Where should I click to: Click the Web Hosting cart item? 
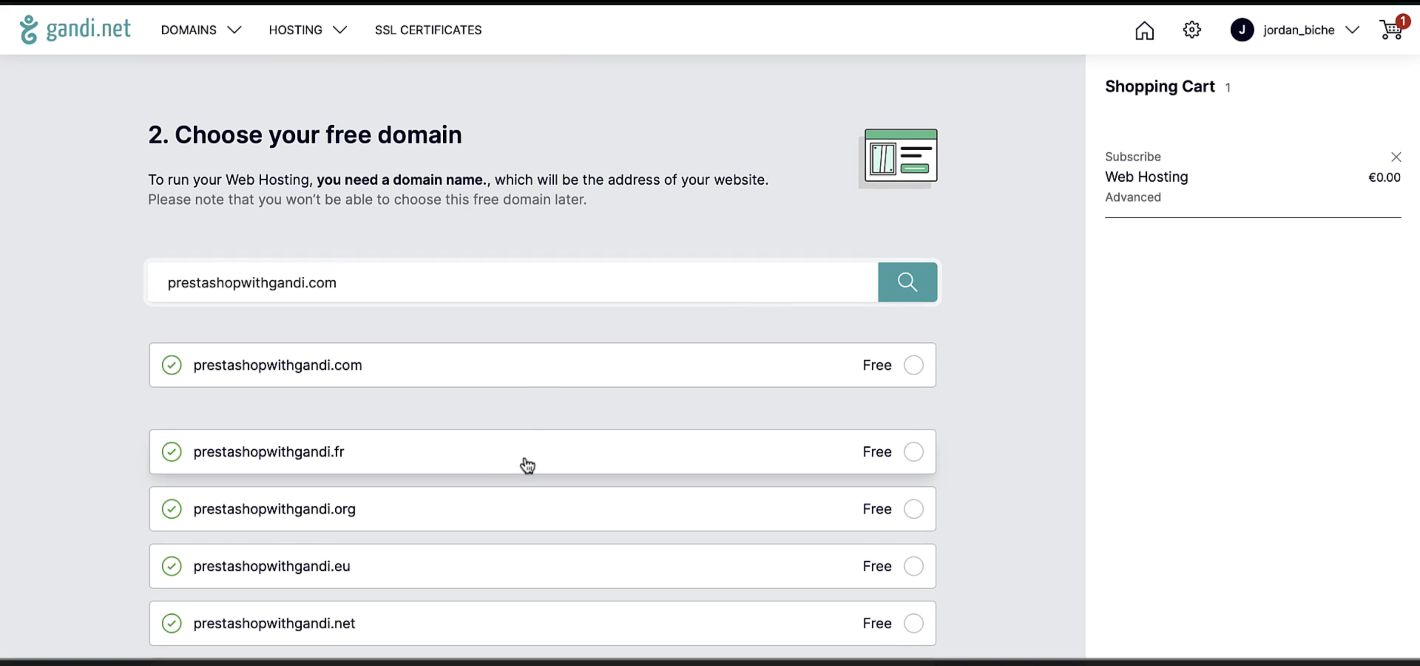coord(1146,177)
